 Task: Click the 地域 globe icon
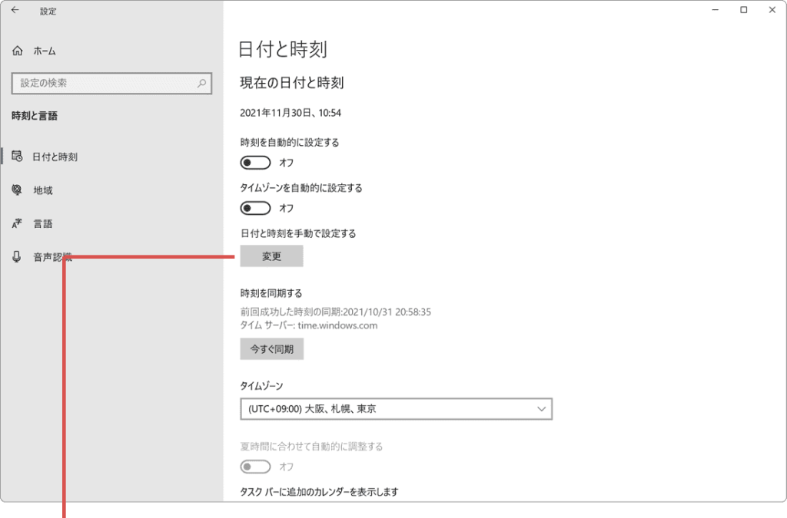point(17,190)
